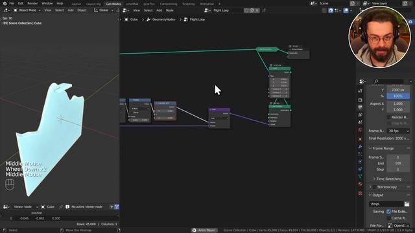This screenshot has height=233, width=415.
Task: Enable Stereoscopy checkbox
Action: tap(375, 187)
